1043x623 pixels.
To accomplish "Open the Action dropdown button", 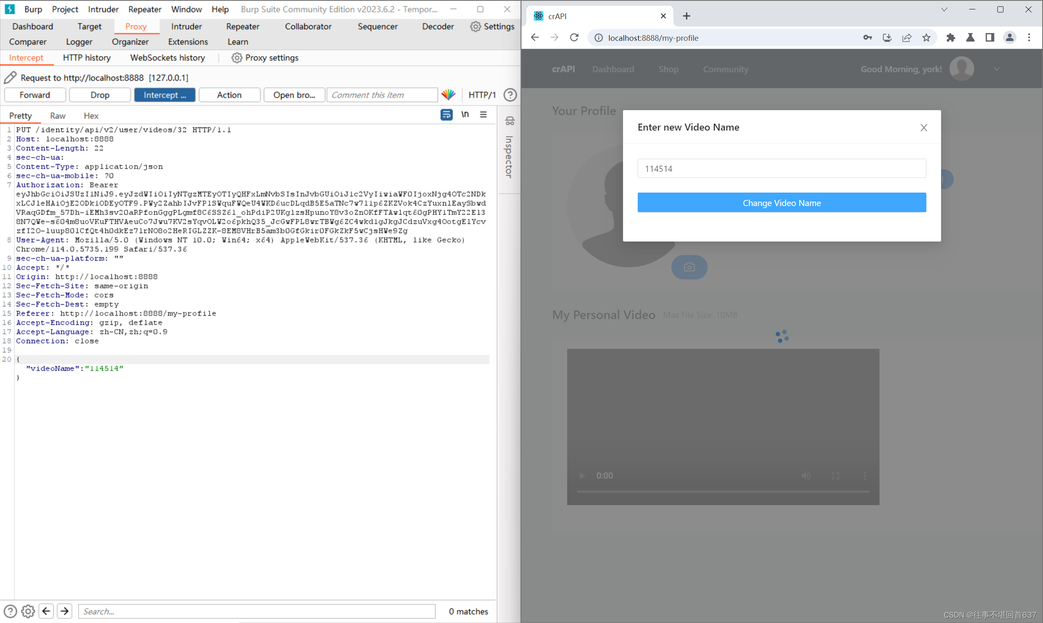I will click(x=229, y=95).
